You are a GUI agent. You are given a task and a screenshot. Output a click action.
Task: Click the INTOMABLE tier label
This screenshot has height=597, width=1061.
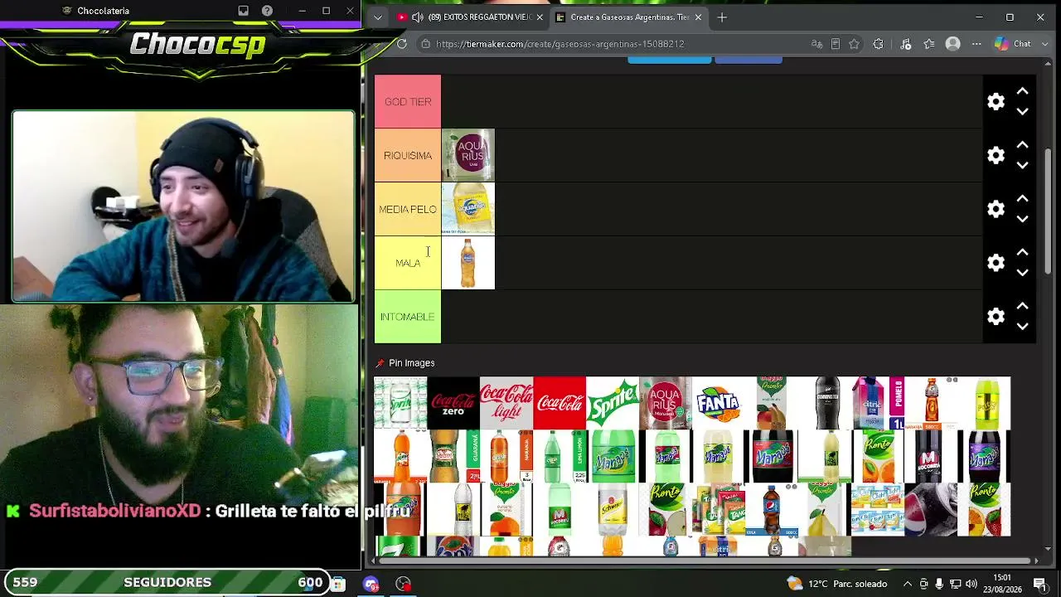(x=408, y=317)
